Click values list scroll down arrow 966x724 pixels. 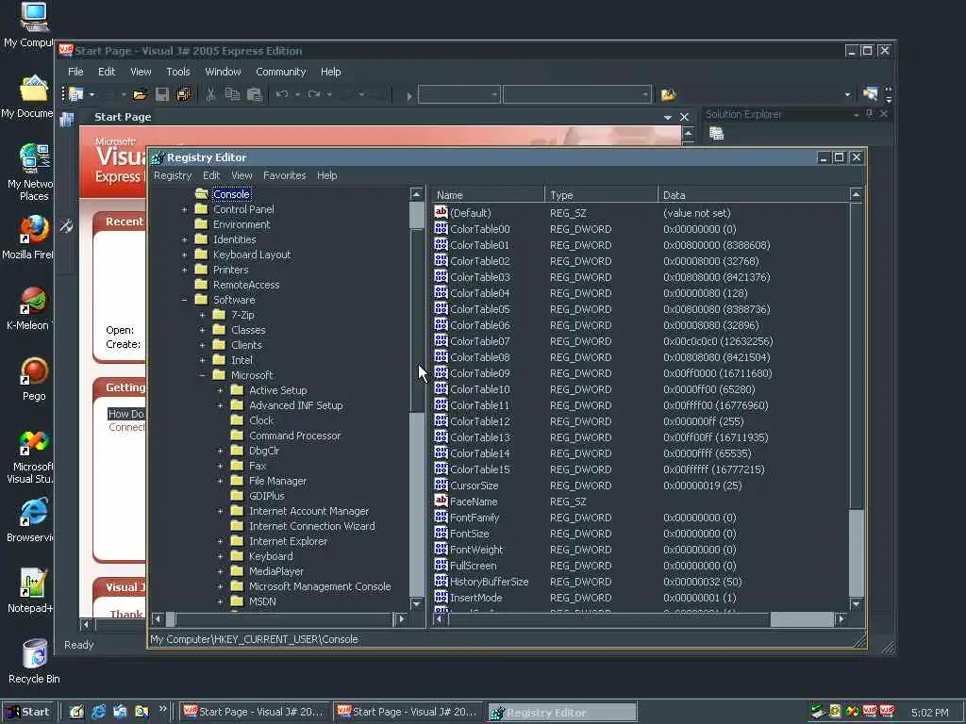(x=856, y=604)
